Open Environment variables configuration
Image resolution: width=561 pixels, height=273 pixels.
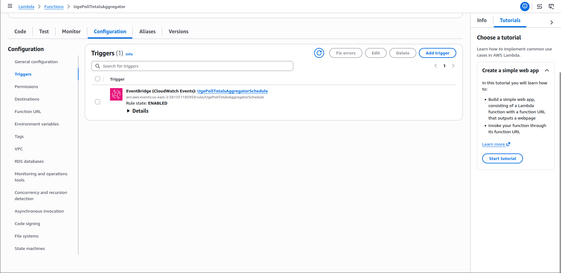click(37, 124)
